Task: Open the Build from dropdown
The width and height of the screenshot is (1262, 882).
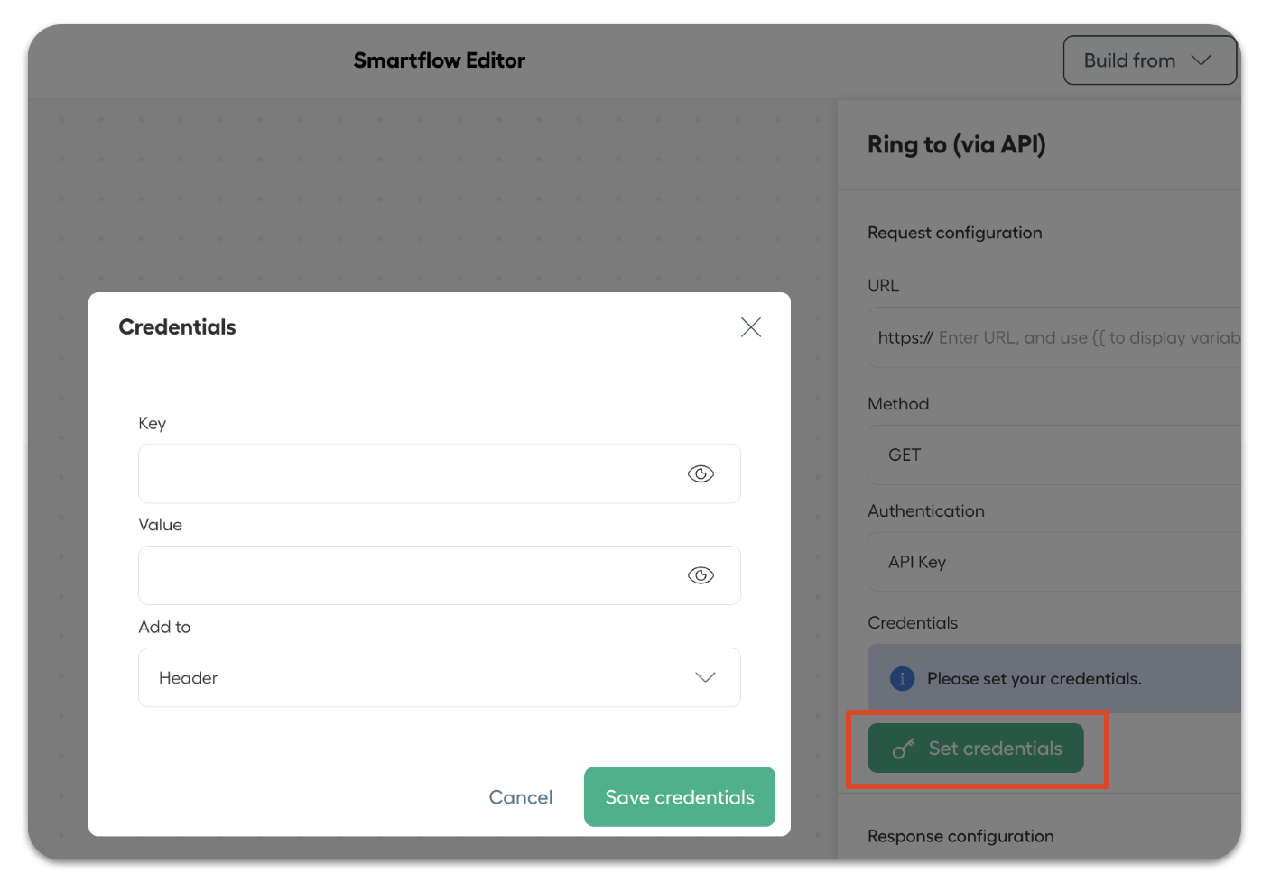Action: click(x=1149, y=60)
